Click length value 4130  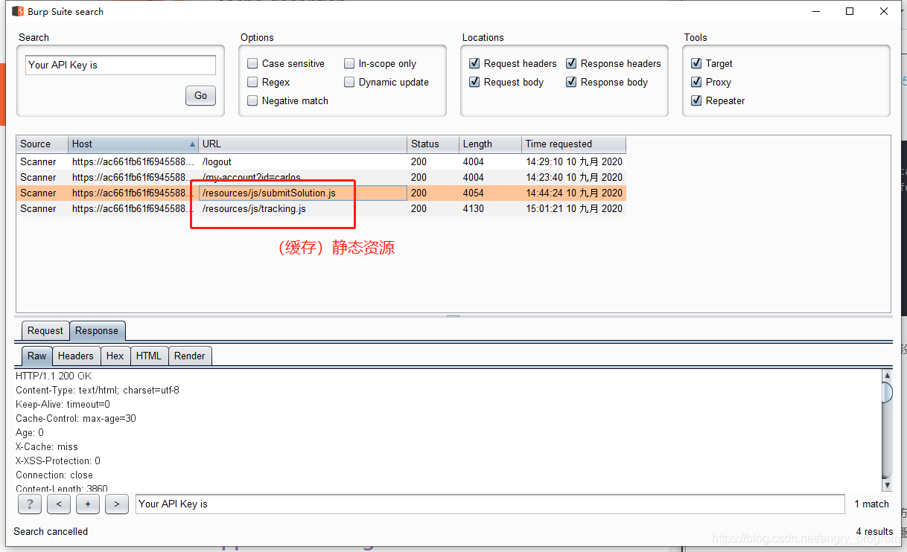[x=474, y=208]
